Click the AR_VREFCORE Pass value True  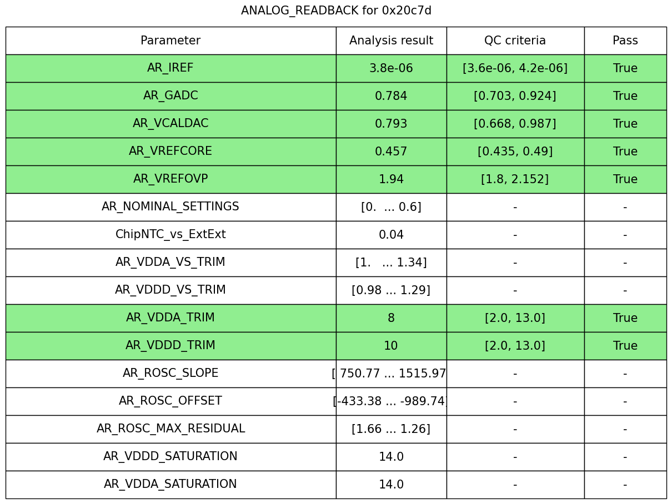[x=625, y=152]
